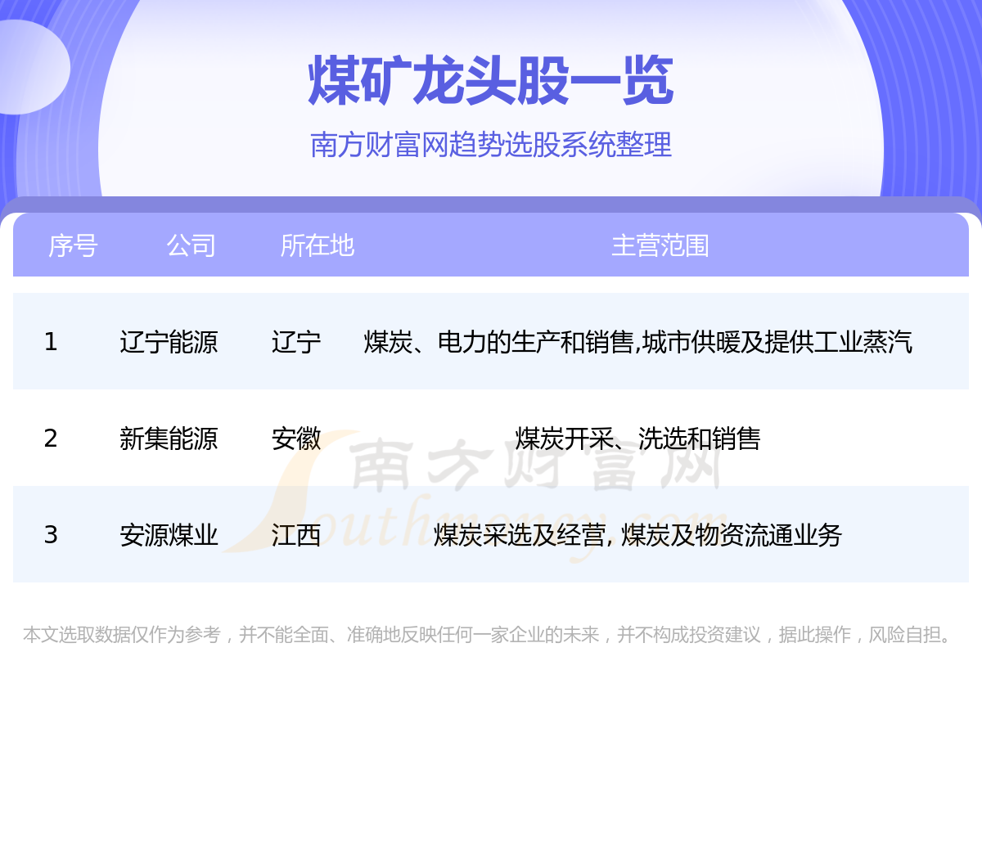The height and width of the screenshot is (859, 982).
Task: Click the title 煤矿龙头股一览
Action: pyautogui.click(x=491, y=81)
